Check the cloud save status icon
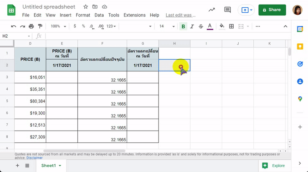The image size is (308, 172). pyautogui.click(x=104, y=7)
